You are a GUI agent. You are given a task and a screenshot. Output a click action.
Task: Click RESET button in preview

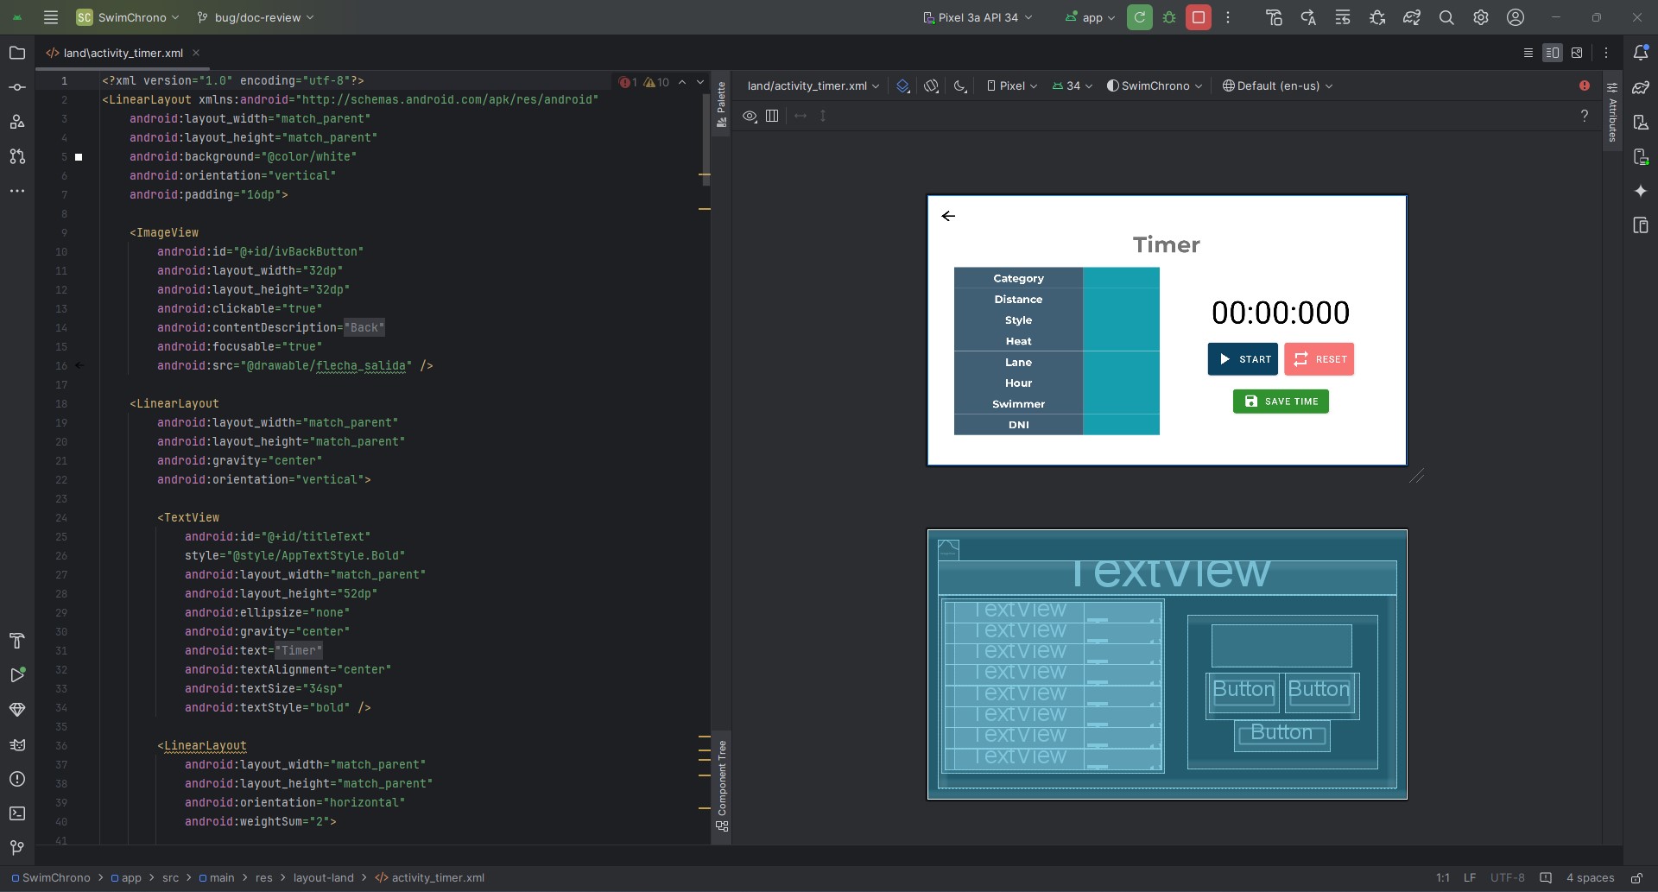point(1319,359)
